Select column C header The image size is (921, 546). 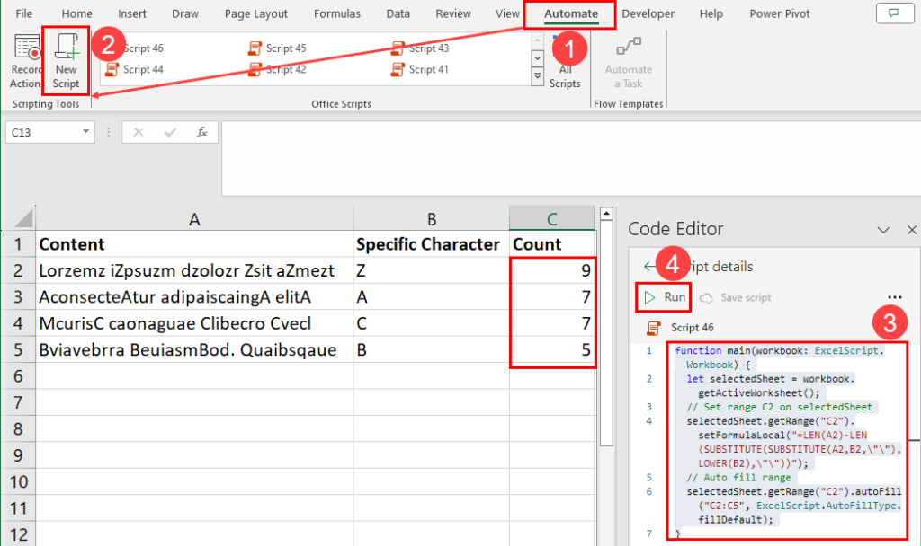pyautogui.click(x=552, y=219)
